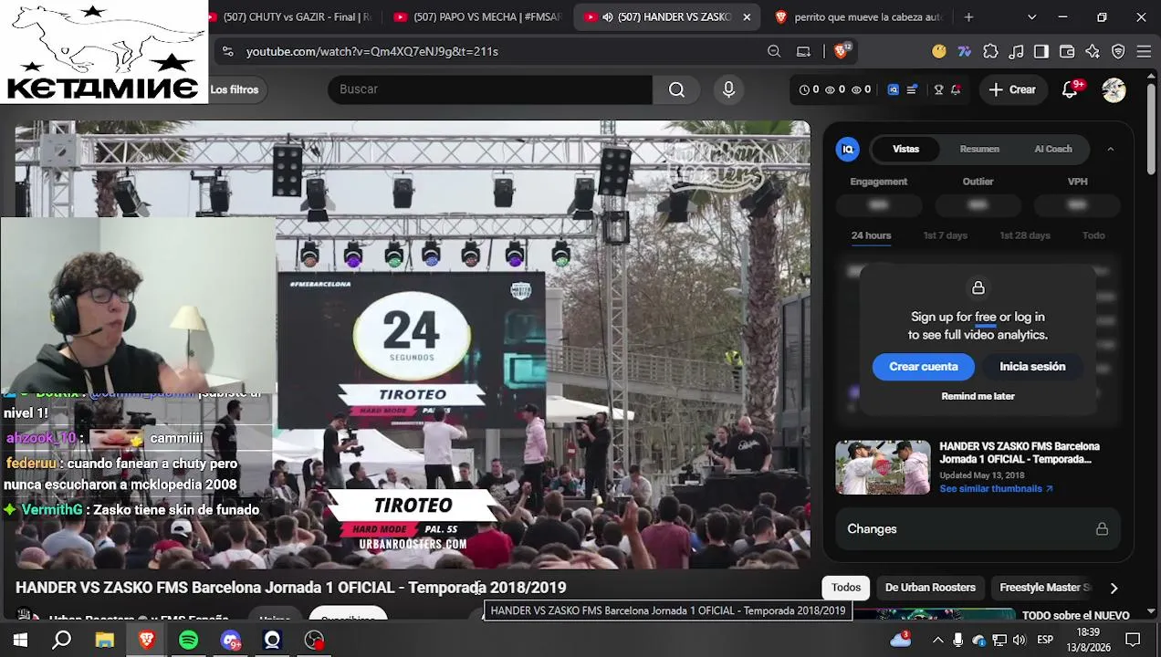Screen dimensions: 1161x657
Task: Click the zoom-out magnifier in address bar
Action: coord(774,51)
